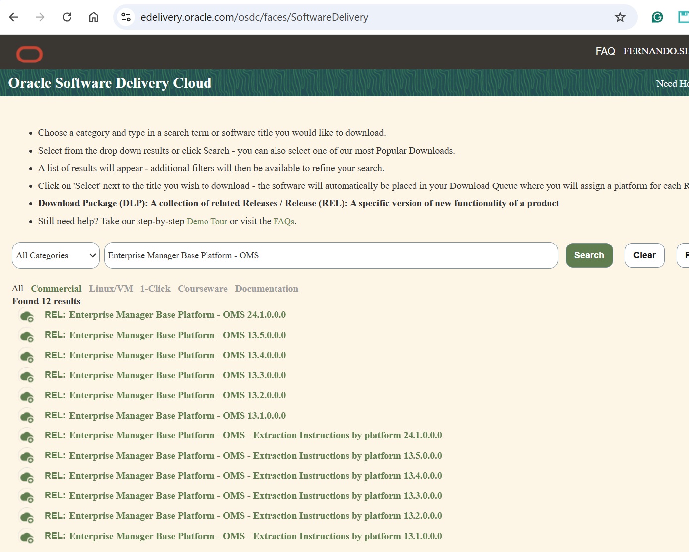Add OMS 13.3.0.0.0 release via cloud icon

(x=27, y=376)
